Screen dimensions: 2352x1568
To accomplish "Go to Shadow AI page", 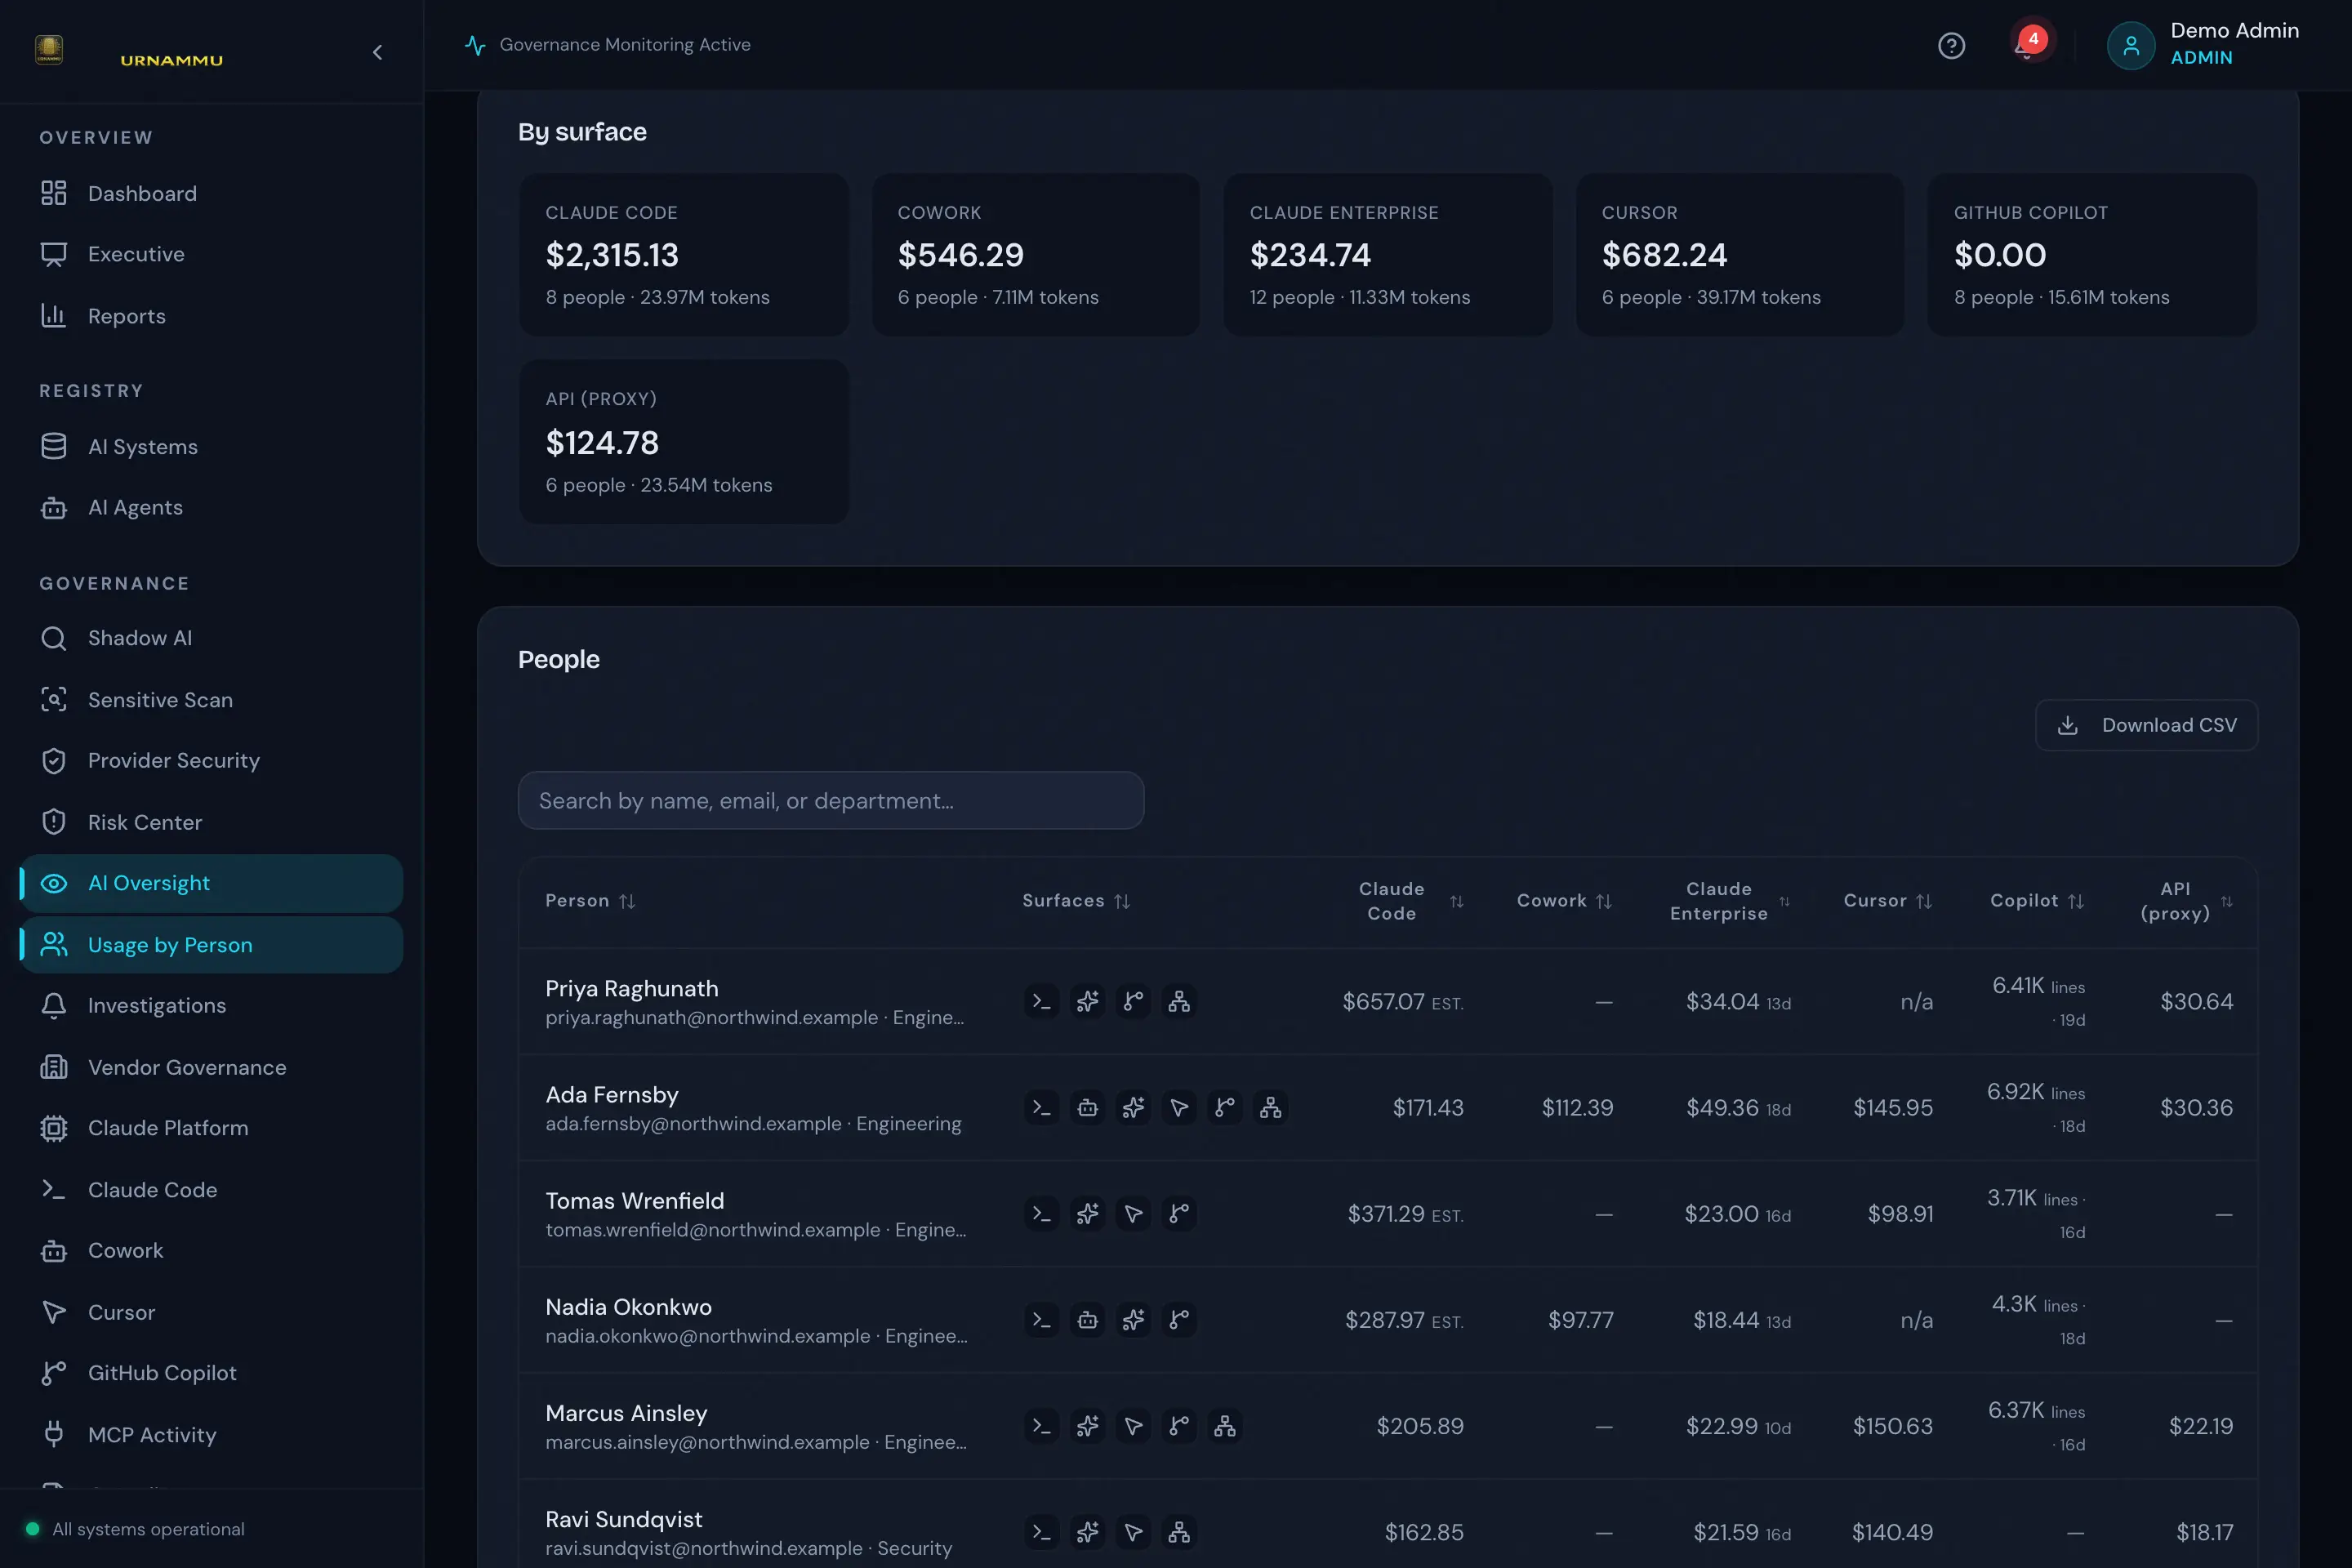I will coord(211,638).
